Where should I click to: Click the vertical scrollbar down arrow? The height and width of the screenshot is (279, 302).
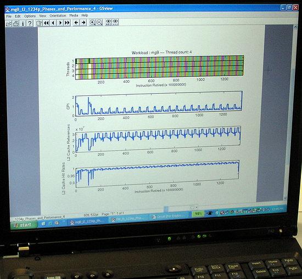[x=286, y=198]
